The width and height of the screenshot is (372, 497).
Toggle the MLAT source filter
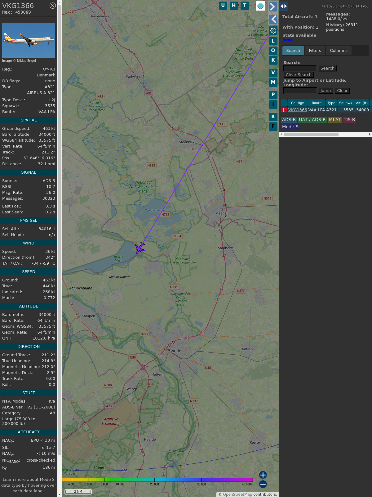point(334,120)
